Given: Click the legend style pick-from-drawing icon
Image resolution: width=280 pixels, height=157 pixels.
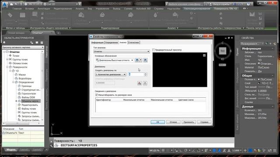Looking at the screenshot, I should click(x=146, y=60).
